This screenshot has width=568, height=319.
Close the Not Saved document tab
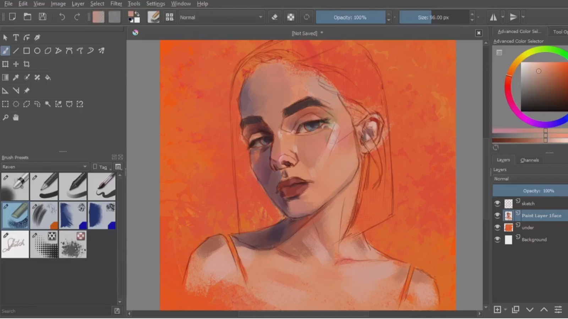point(479,33)
